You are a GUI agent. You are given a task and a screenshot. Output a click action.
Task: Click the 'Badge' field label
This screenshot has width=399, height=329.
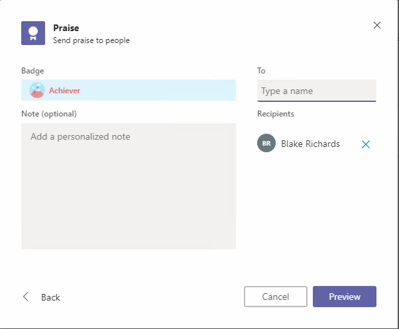pyautogui.click(x=33, y=71)
